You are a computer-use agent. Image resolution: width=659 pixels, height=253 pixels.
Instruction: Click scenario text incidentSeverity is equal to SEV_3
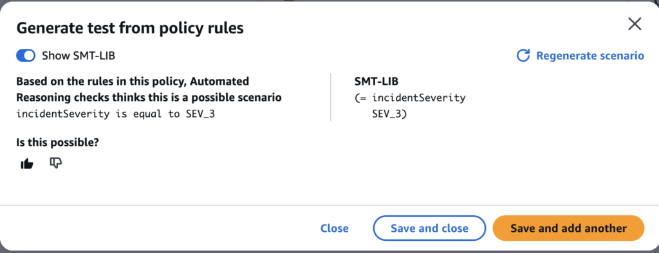(x=116, y=114)
